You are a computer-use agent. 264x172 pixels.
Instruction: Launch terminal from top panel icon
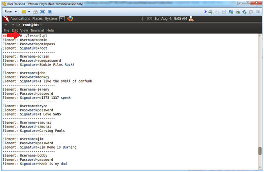pyautogui.click(x=62, y=19)
